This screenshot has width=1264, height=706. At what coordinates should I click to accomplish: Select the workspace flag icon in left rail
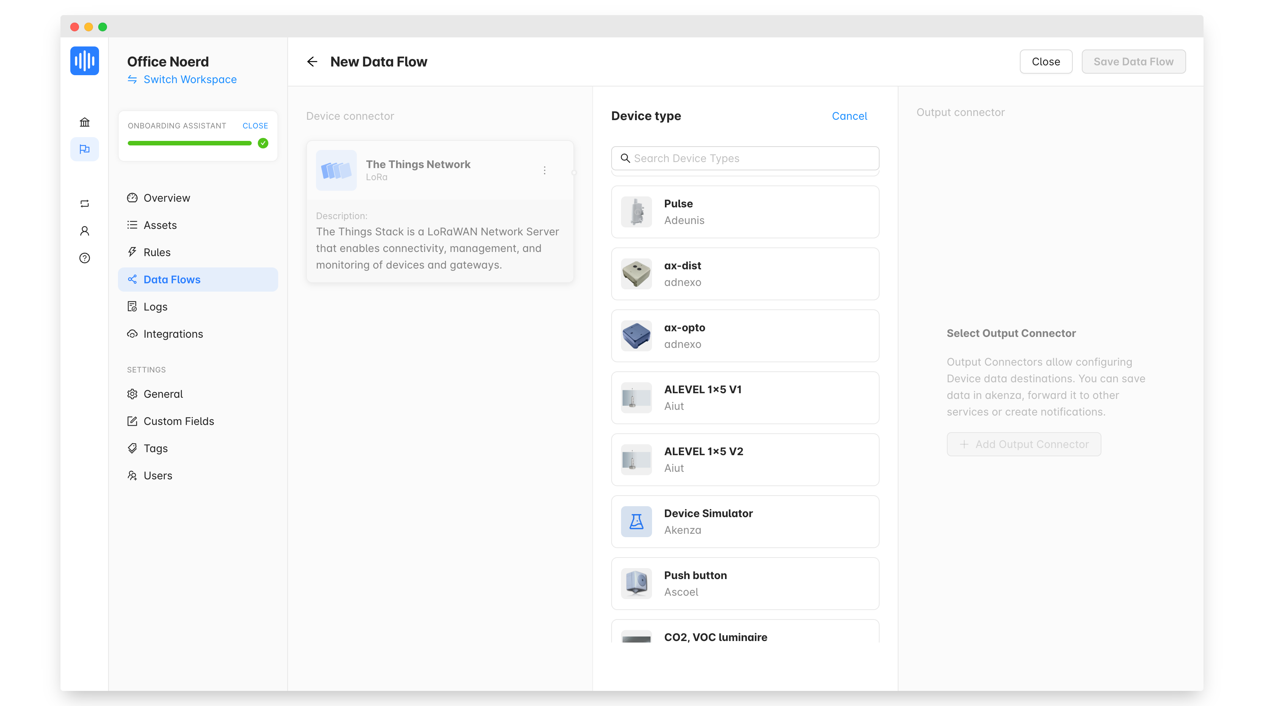click(84, 149)
